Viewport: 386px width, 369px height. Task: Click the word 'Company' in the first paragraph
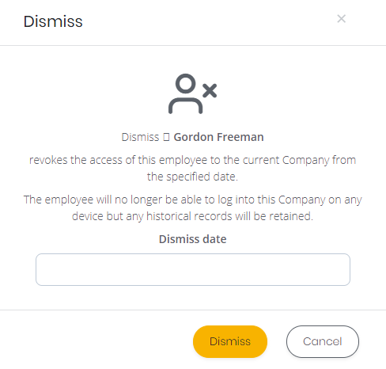pyautogui.click(x=305, y=160)
